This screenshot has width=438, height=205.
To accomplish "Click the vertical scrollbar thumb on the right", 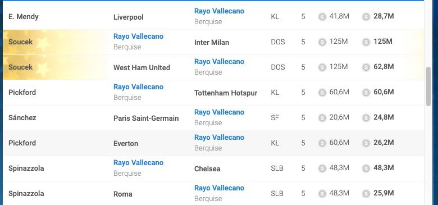I will pyautogui.click(x=428, y=86).
